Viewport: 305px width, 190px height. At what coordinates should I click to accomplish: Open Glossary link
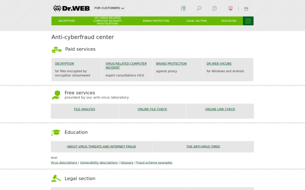coord(127,163)
